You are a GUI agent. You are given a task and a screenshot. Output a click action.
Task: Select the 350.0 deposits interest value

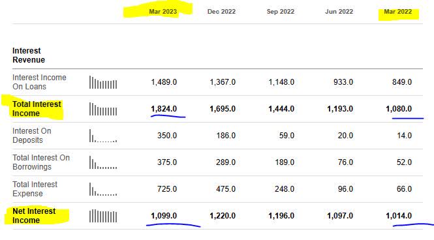pyautogui.click(x=167, y=136)
